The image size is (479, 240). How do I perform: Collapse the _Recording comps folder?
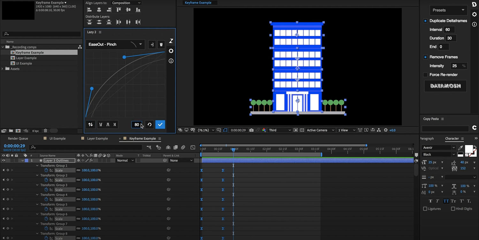(3, 47)
